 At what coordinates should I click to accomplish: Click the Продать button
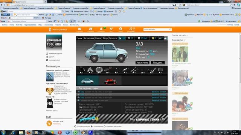[x=158, y=63]
